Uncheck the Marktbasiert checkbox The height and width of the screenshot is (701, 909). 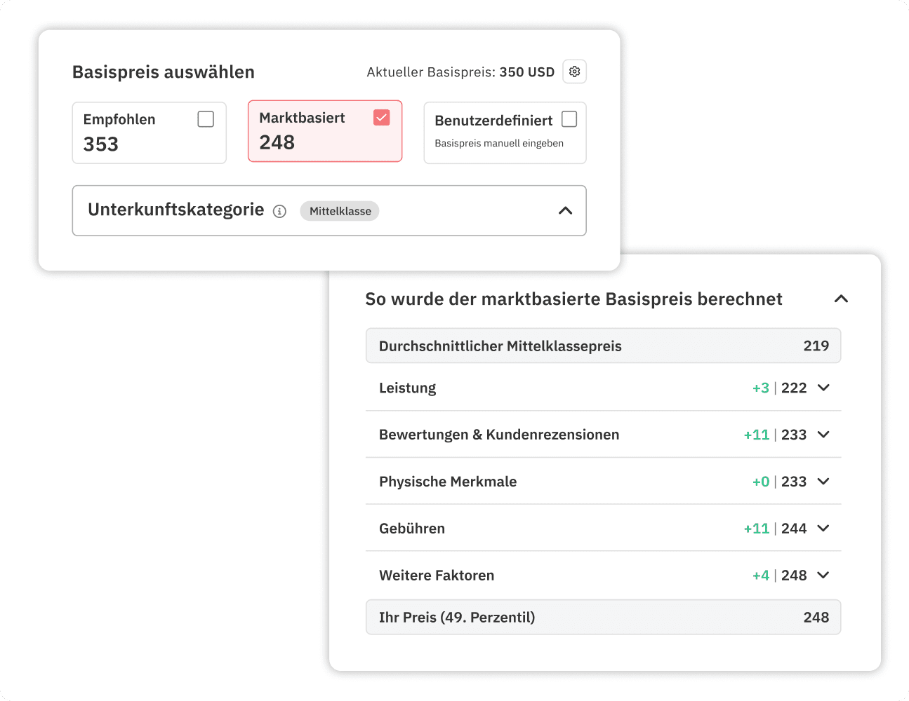click(x=382, y=118)
